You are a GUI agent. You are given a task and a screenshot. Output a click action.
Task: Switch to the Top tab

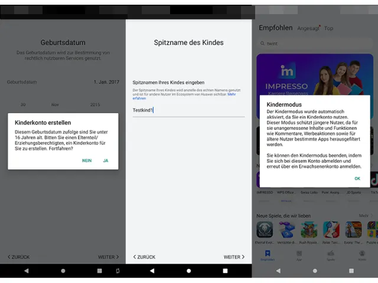[328, 28]
